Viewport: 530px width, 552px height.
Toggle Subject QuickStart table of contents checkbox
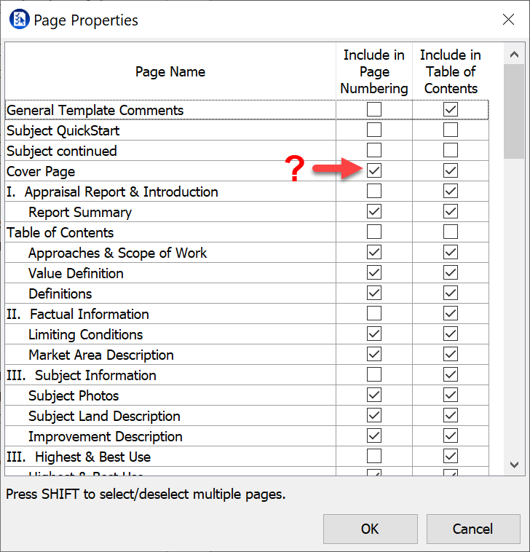(451, 130)
